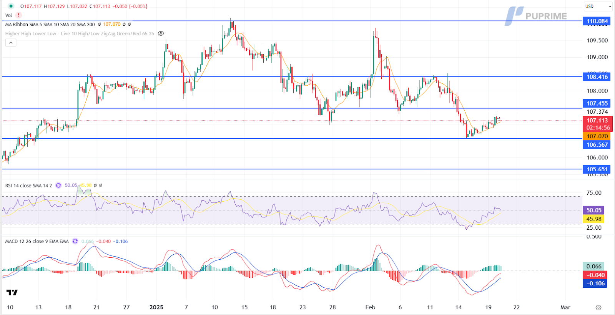
Task: Click the Feb date on time axis
Action: click(x=370, y=307)
